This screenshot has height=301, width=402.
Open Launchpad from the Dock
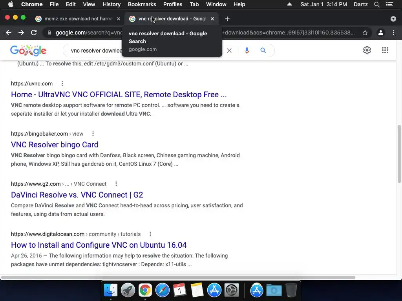[128, 290]
